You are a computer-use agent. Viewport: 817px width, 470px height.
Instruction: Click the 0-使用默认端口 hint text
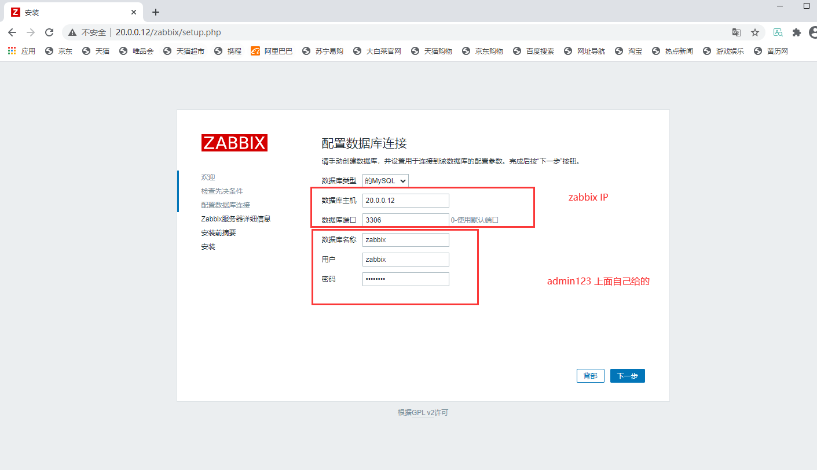[x=475, y=220]
